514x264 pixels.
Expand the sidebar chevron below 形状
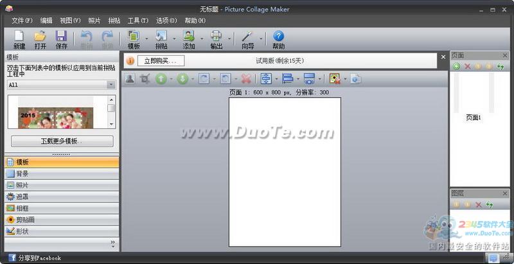[113, 243]
